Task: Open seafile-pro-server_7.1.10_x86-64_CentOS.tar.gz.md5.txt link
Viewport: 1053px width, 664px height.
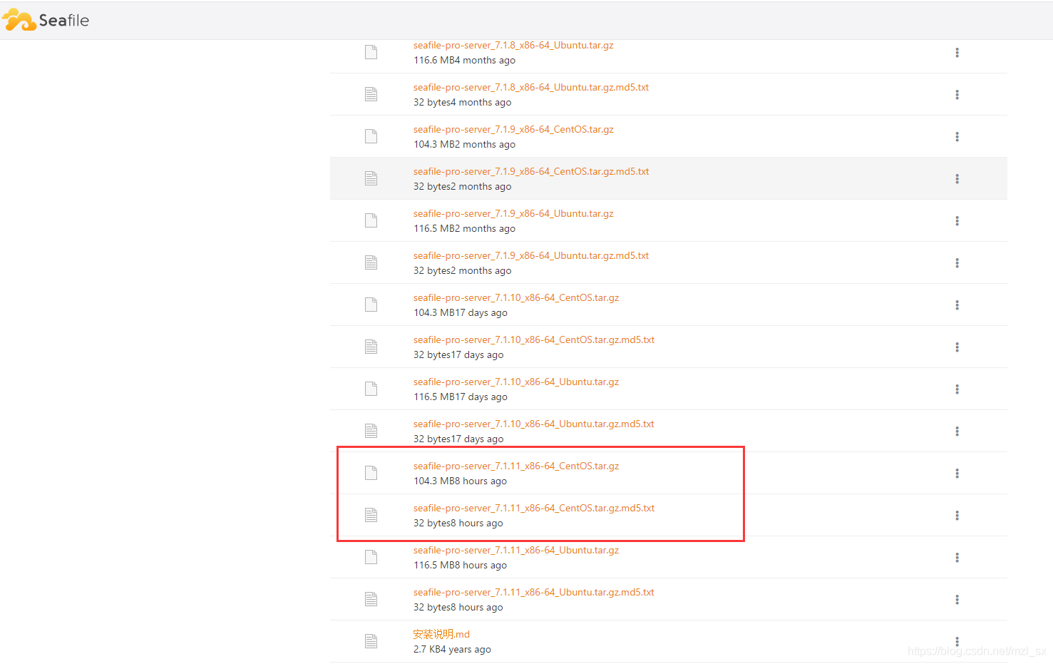Action: [534, 339]
